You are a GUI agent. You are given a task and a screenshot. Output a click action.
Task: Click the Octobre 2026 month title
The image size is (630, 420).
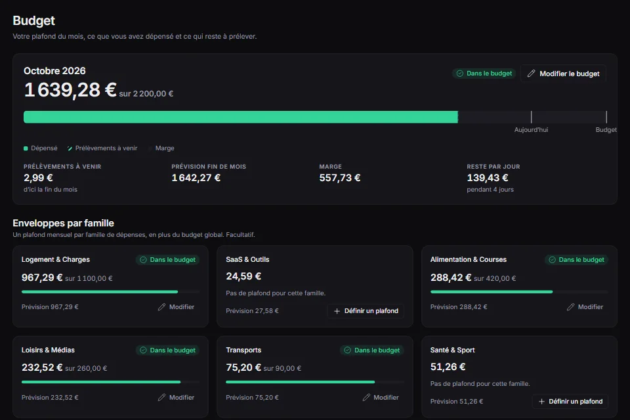(54, 71)
